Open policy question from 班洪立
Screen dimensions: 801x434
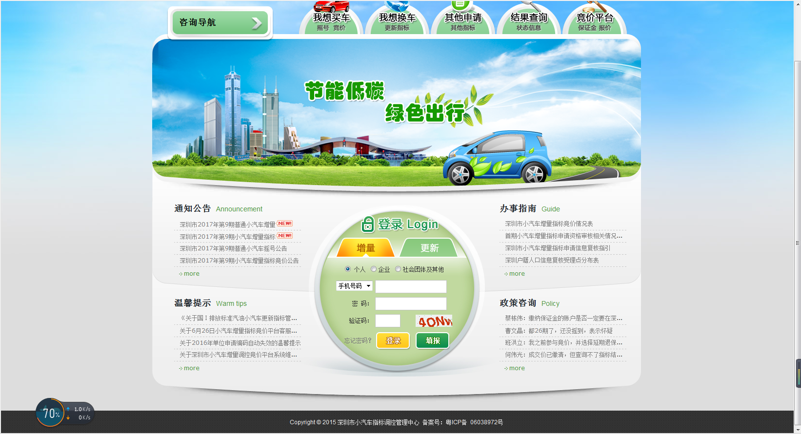[x=563, y=342]
